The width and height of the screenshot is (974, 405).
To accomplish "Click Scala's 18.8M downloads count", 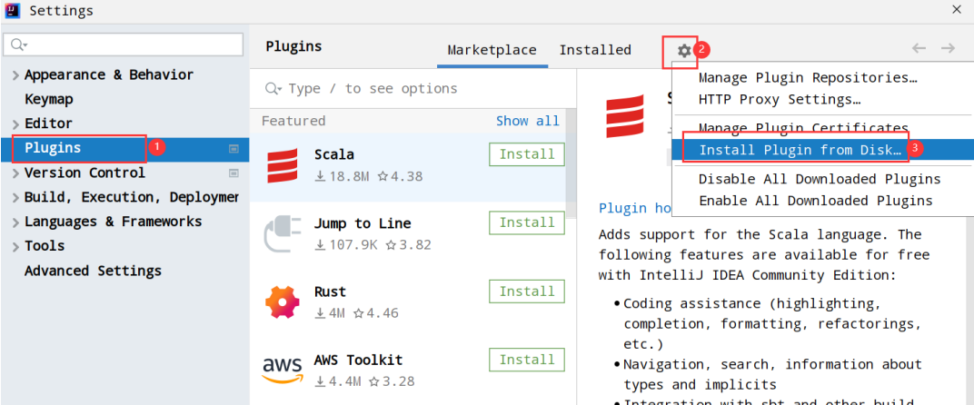I will [343, 176].
